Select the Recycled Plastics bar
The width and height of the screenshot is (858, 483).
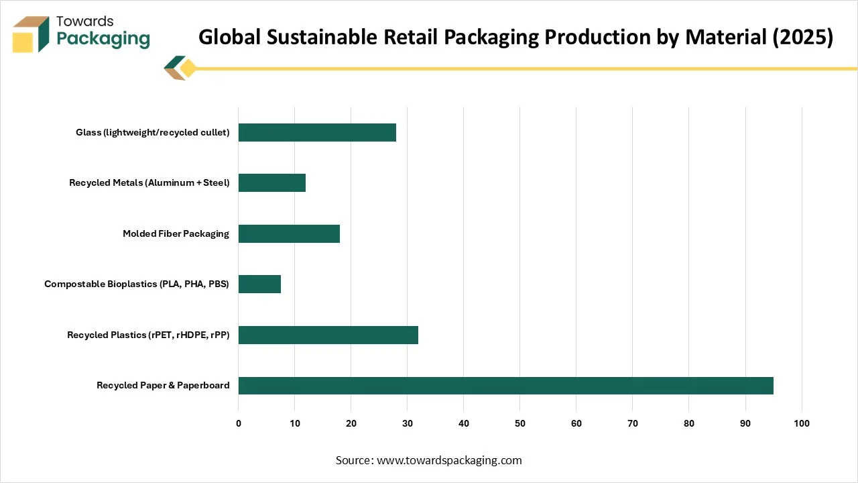point(328,335)
